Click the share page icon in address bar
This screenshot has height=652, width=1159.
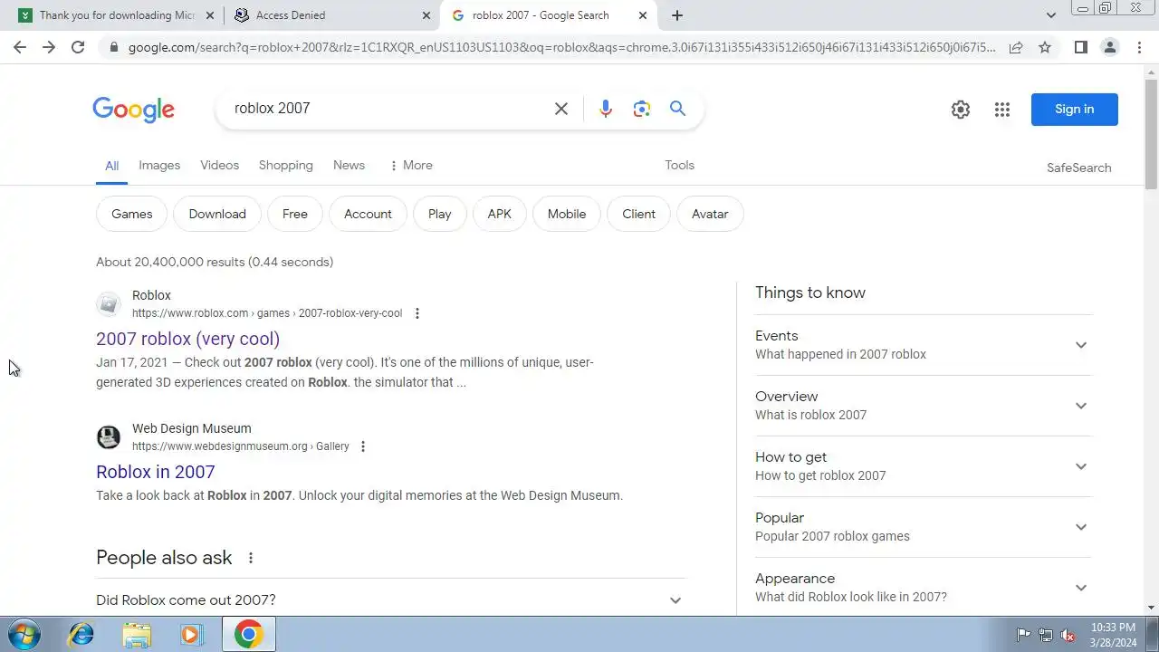1016,47
